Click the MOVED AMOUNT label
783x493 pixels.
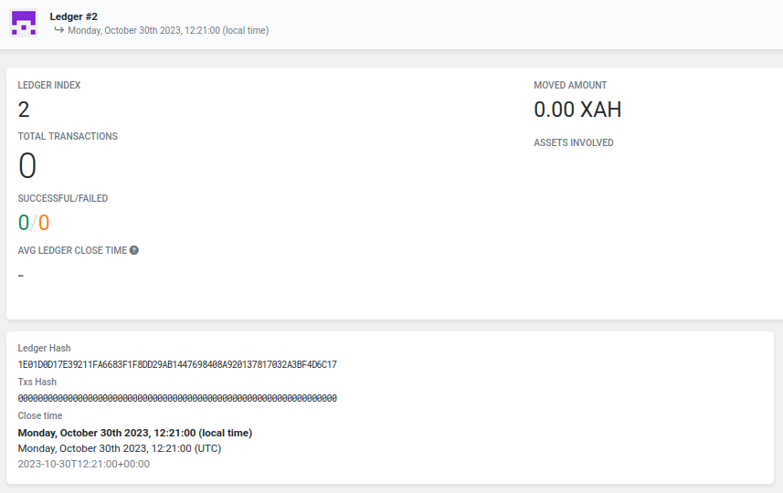(570, 85)
